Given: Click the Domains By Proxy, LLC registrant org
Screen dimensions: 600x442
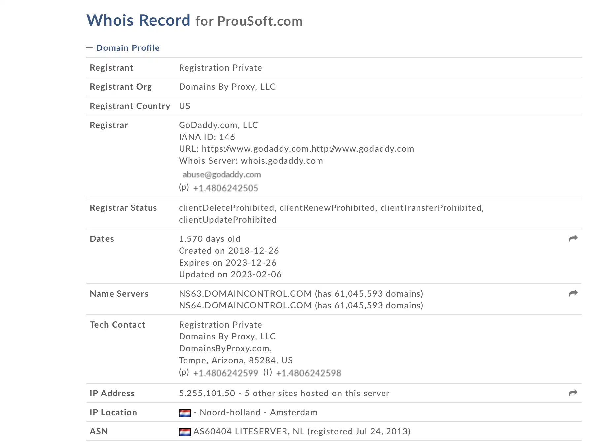Looking at the screenshot, I should point(227,87).
